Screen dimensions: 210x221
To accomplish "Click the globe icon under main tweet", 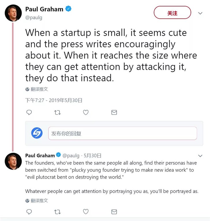I will click(x=27, y=89).
